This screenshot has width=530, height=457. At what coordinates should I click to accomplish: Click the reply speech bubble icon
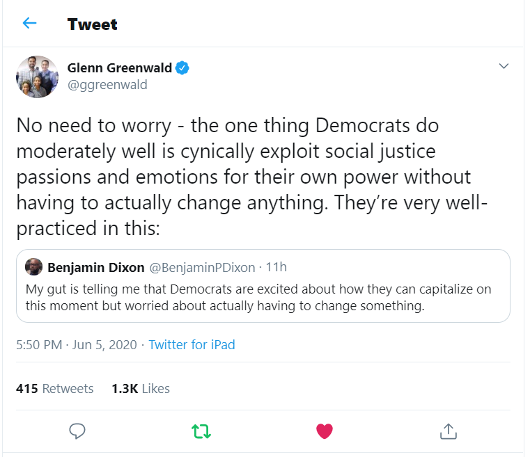coord(77,431)
